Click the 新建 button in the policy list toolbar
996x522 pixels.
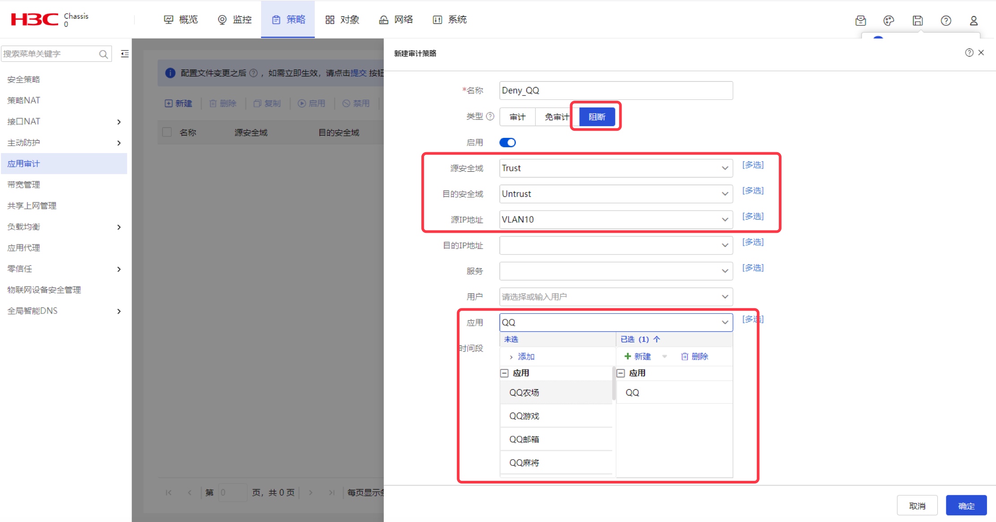(x=178, y=103)
